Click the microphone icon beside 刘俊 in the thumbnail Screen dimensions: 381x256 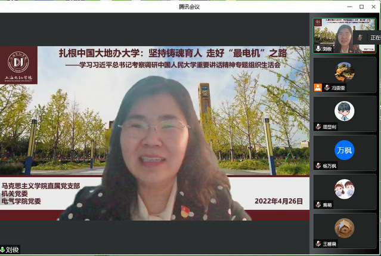pyautogui.click(x=318, y=49)
